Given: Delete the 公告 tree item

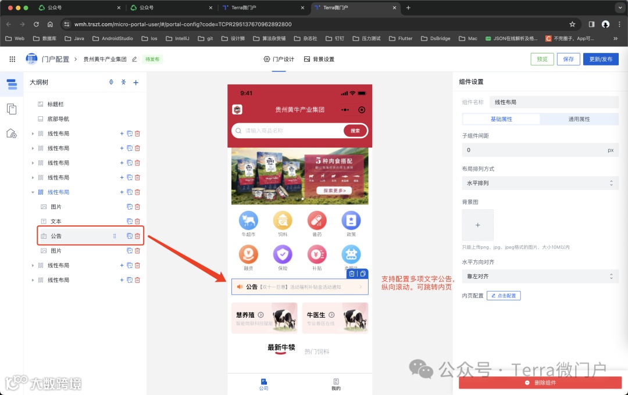Looking at the screenshot, I should [137, 236].
